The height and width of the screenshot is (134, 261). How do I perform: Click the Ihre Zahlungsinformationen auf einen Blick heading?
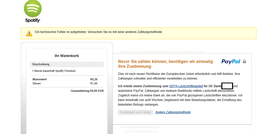tap(162, 52)
